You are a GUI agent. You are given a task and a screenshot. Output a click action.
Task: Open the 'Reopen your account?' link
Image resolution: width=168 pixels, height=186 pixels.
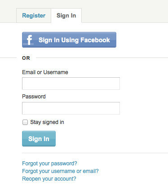49,179
